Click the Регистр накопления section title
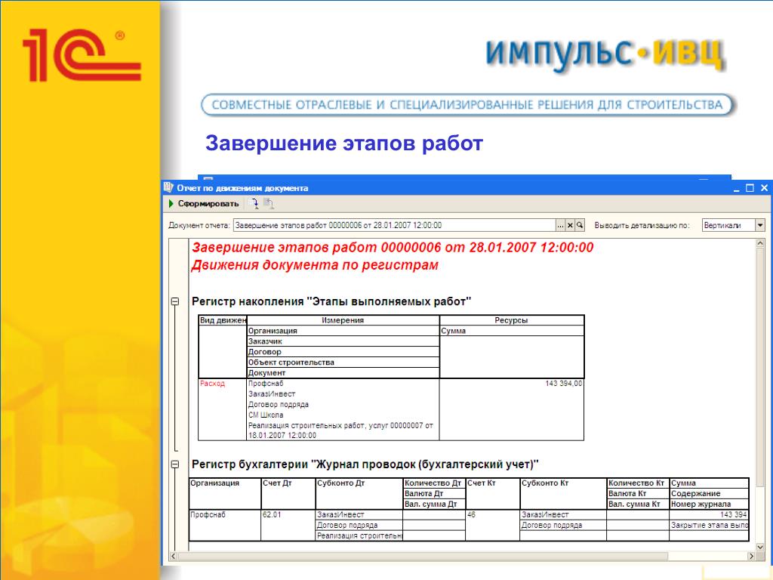The image size is (773, 580). click(331, 301)
